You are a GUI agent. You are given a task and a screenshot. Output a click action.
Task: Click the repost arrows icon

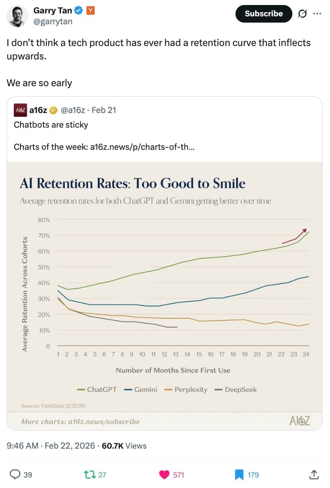tap(90, 474)
